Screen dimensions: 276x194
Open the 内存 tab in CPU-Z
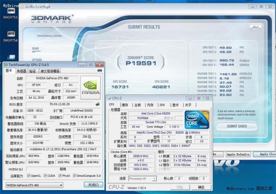click(150, 105)
